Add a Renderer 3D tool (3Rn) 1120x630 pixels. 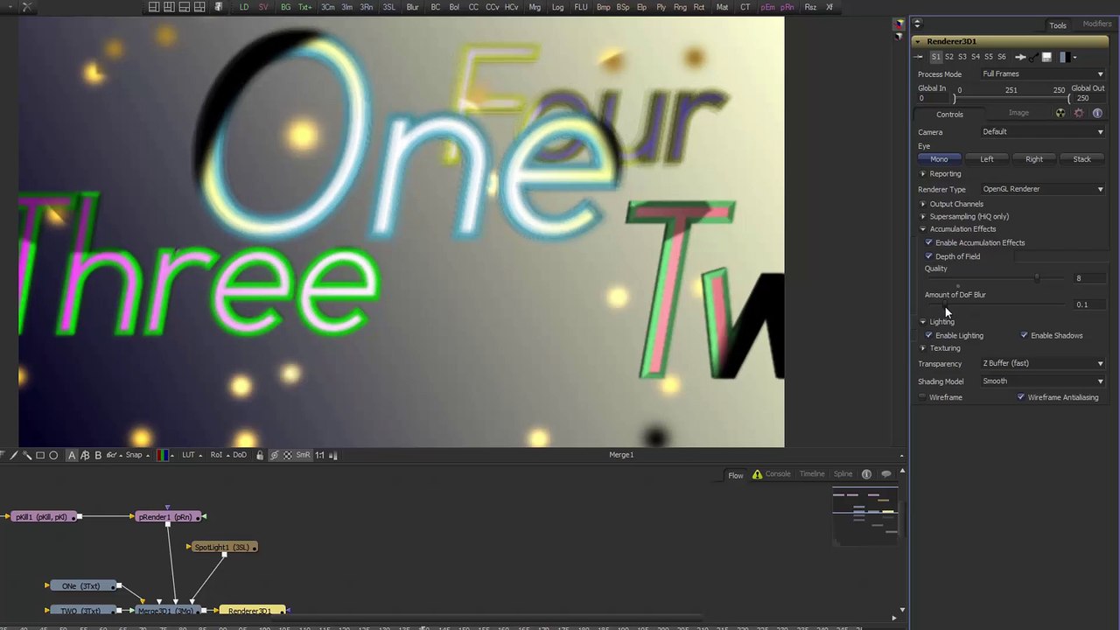pyautogui.click(x=367, y=7)
